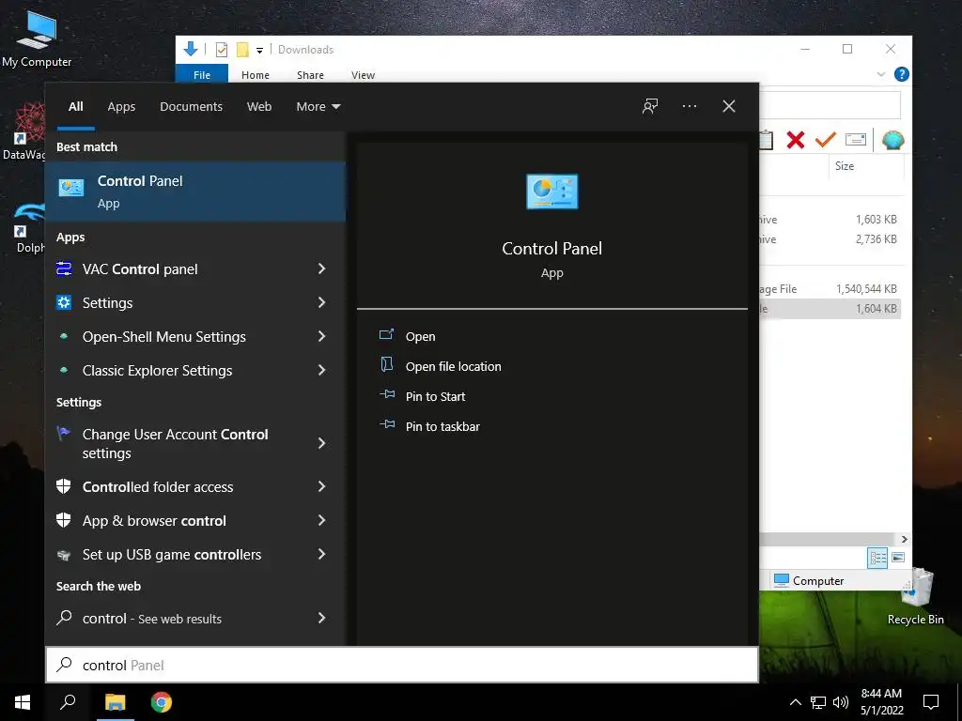Expand VAC Control panel result arrow
The width and height of the screenshot is (962, 721).
click(x=321, y=268)
